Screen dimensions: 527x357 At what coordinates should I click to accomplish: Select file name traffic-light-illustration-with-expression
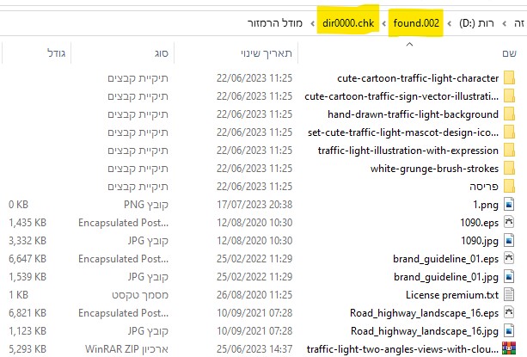point(408,151)
